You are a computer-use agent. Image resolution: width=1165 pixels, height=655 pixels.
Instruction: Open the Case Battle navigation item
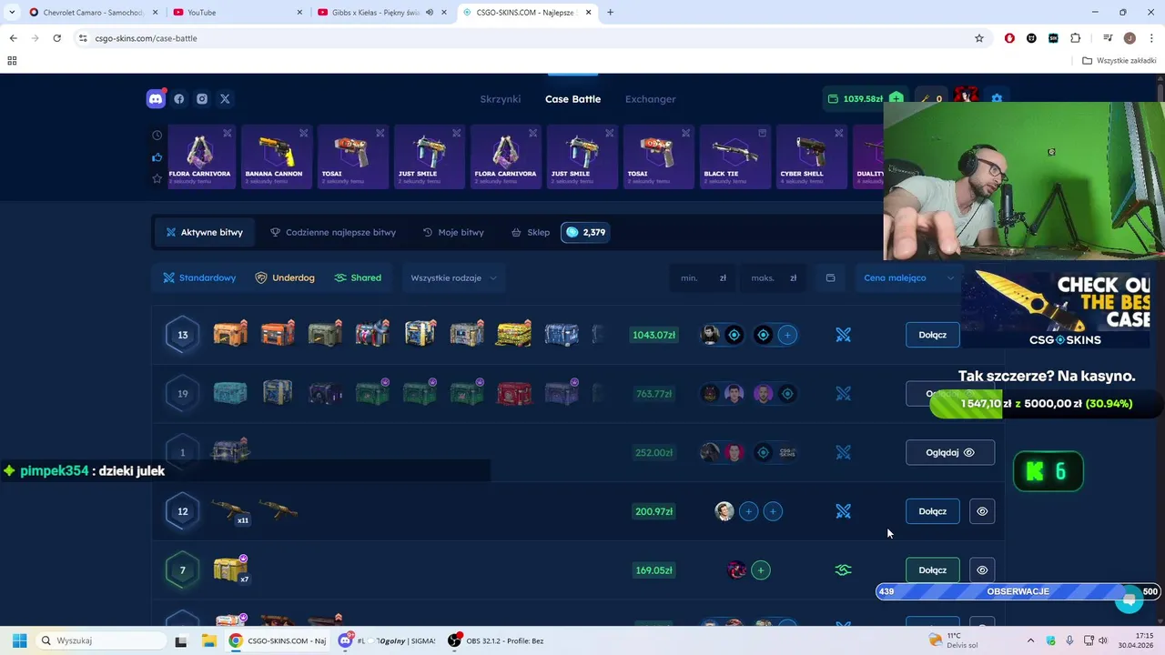[x=572, y=99]
